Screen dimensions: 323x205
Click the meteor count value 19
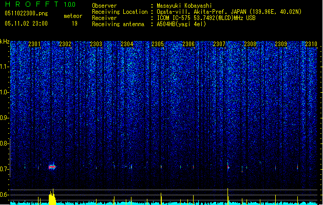pos(74,24)
